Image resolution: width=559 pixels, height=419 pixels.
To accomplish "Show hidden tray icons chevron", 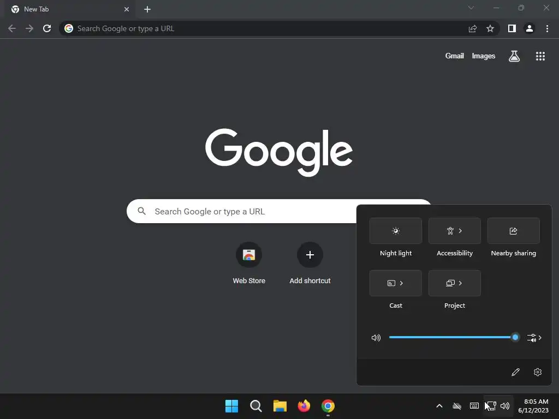I will [439, 406].
